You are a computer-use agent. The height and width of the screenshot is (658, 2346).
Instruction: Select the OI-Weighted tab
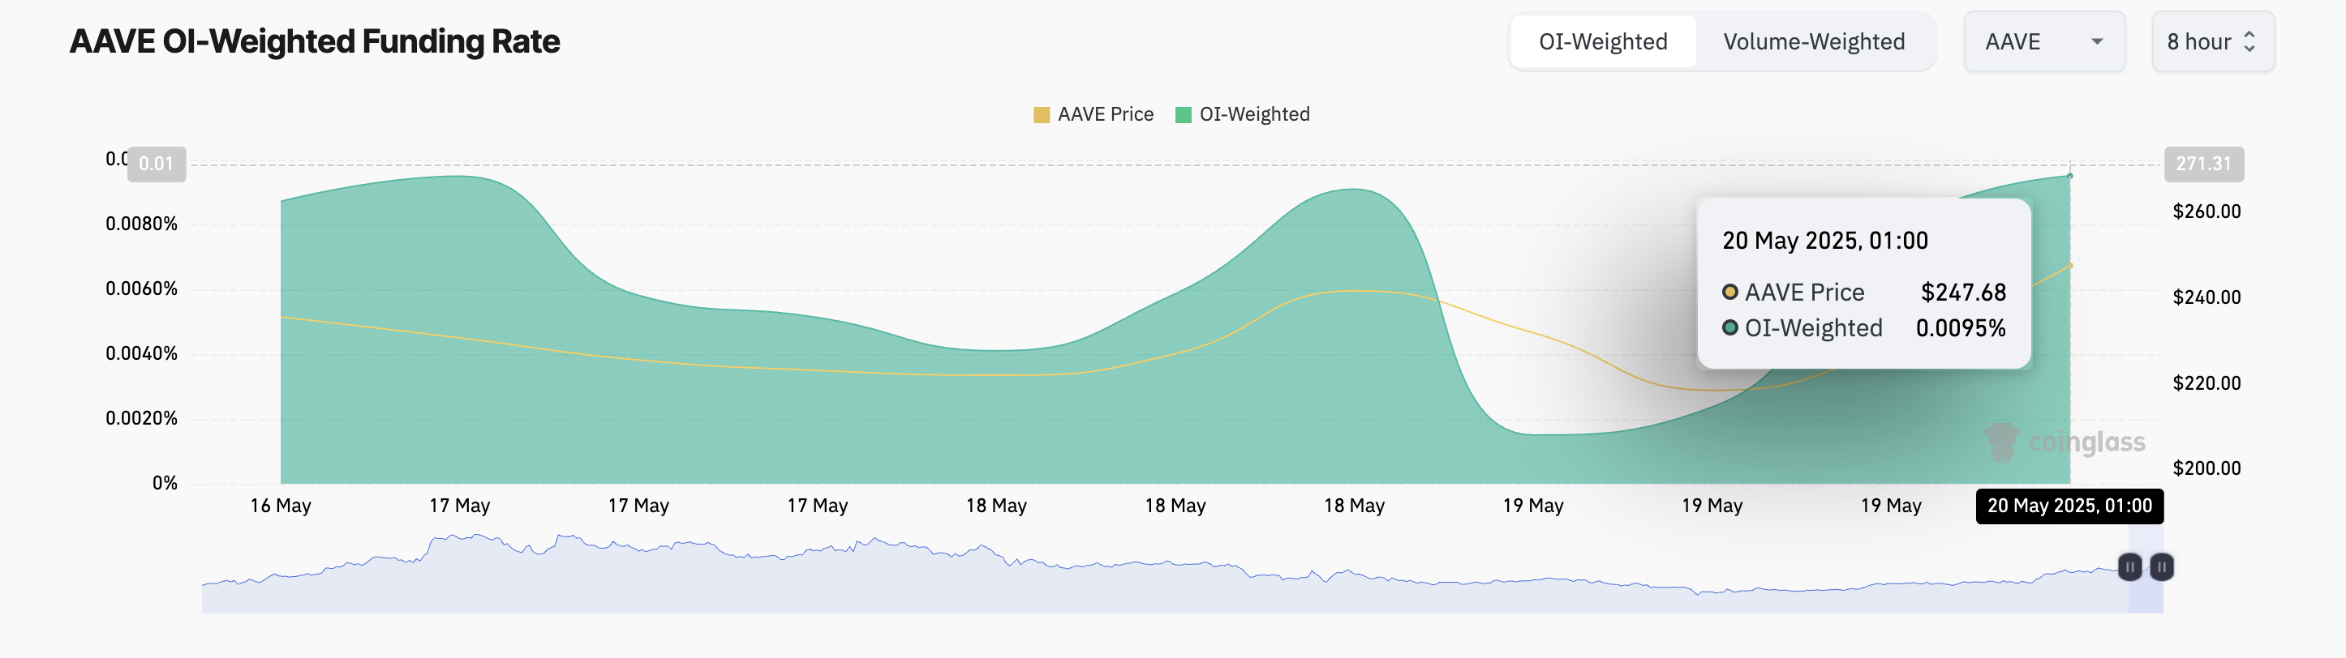[1602, 41]
